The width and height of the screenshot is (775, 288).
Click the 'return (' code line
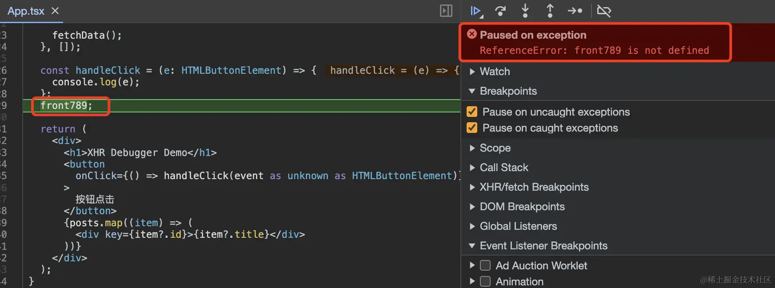coord(64,129)
